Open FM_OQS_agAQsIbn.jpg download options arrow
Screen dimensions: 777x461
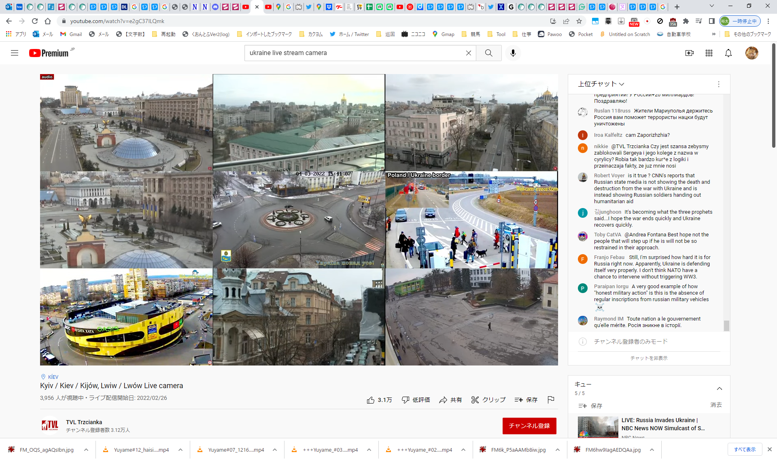click(x=86, y=450)
